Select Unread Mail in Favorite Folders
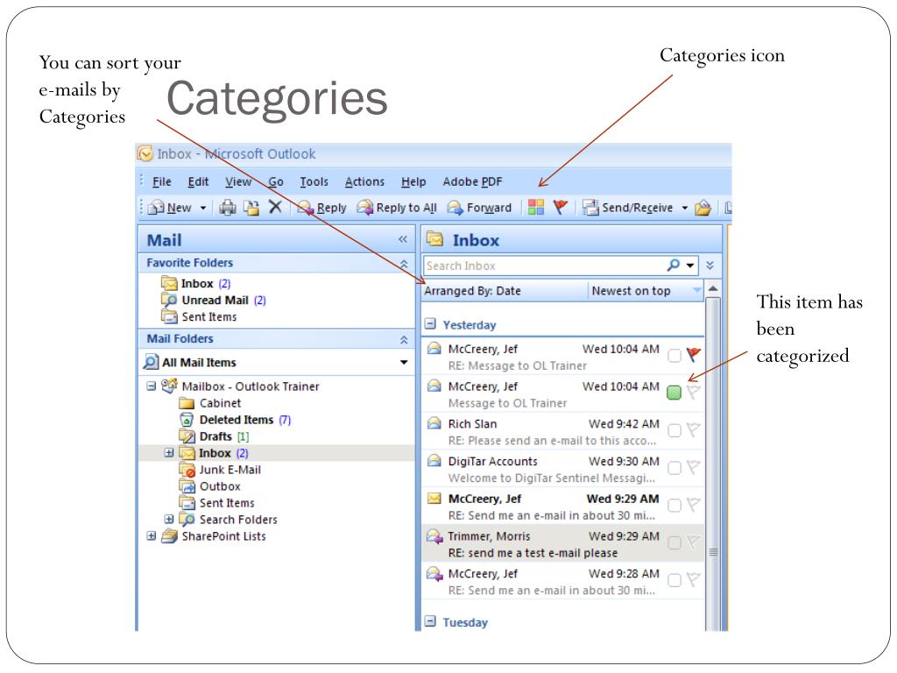Screen dimensions: 897x673 tap(215, 300)
